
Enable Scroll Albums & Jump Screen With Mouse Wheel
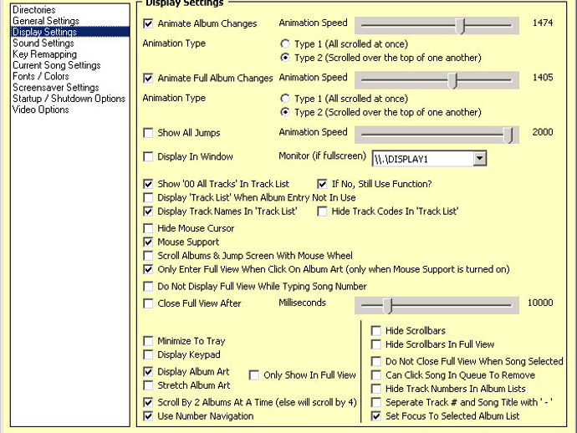point(148,256)
